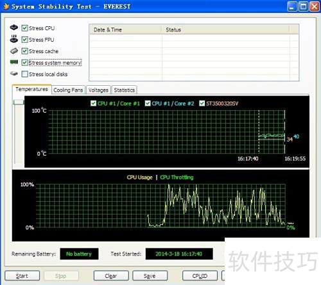This screenshot has width=321, height=285.
Task: Click the 16:17:40 time label under temperature graph
Action: tap(248, 159)
